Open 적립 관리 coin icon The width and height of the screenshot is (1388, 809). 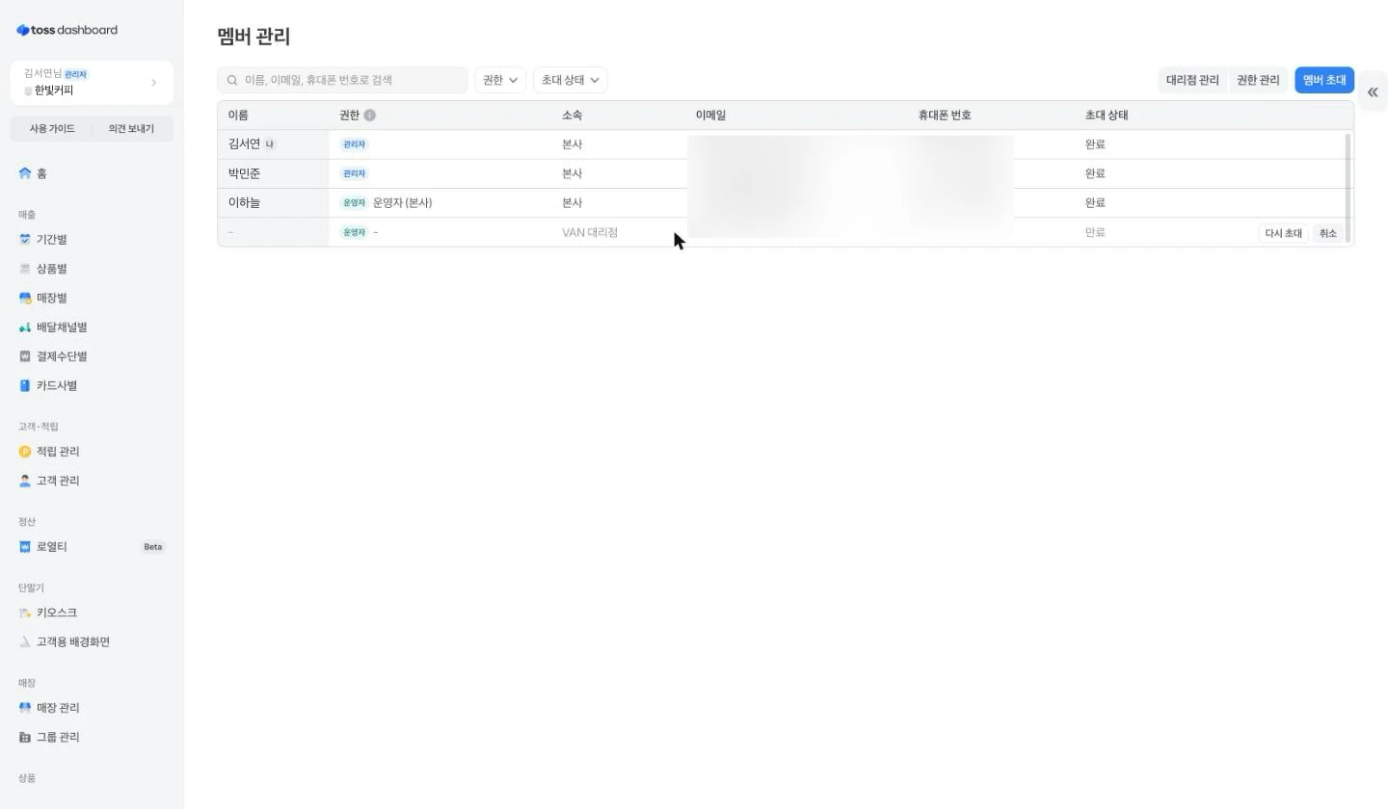25,452
